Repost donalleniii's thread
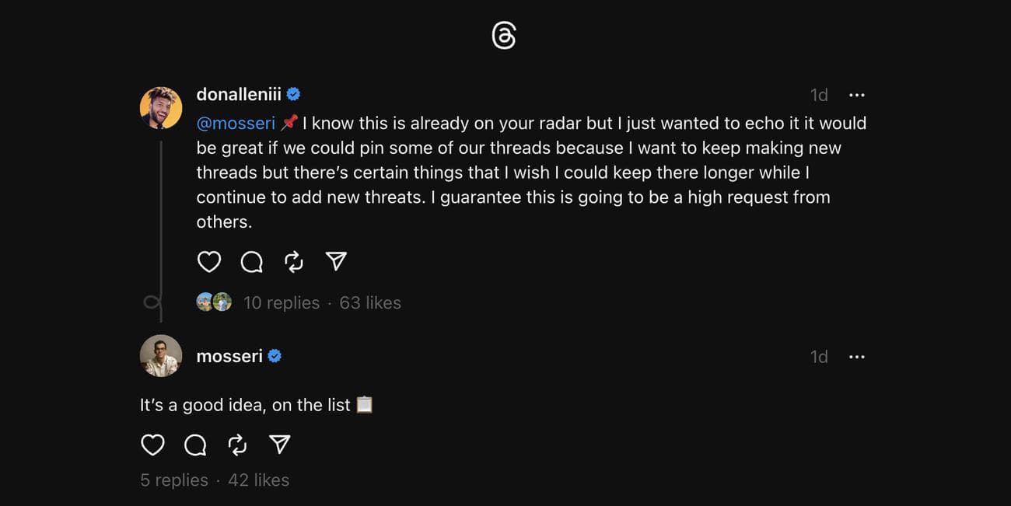This screenshot has height=506, width=1011. pos(294,262)
